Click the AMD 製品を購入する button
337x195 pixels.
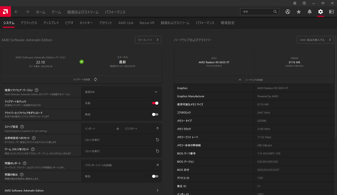[x=315, y=40]
